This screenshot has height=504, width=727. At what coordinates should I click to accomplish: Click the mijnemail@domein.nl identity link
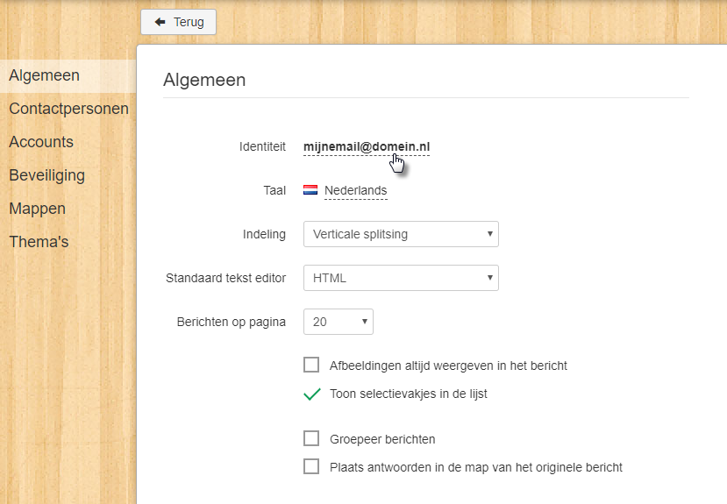coord(367,147)
